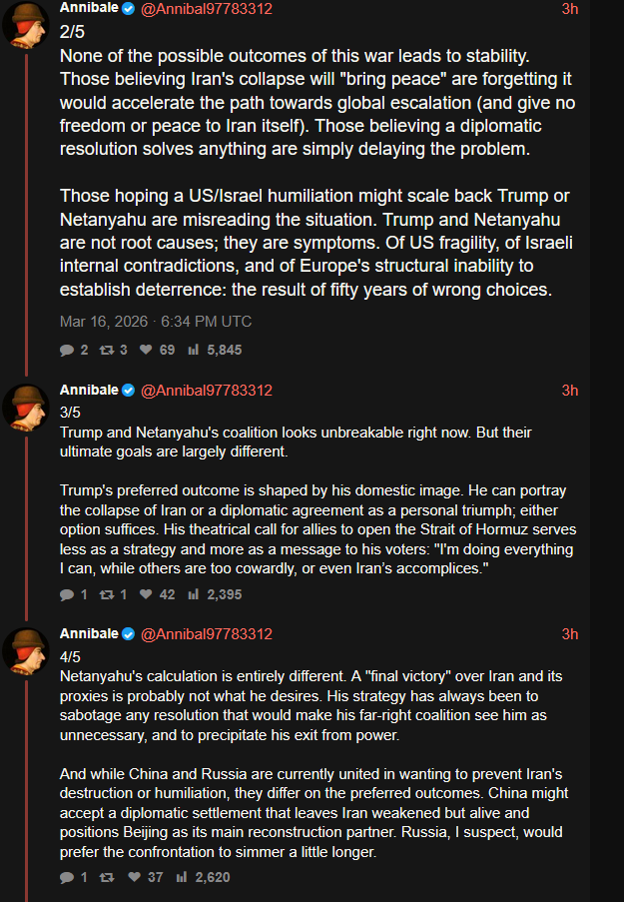Click reply icon on the 2/5 post

click(x=67, y=350)
